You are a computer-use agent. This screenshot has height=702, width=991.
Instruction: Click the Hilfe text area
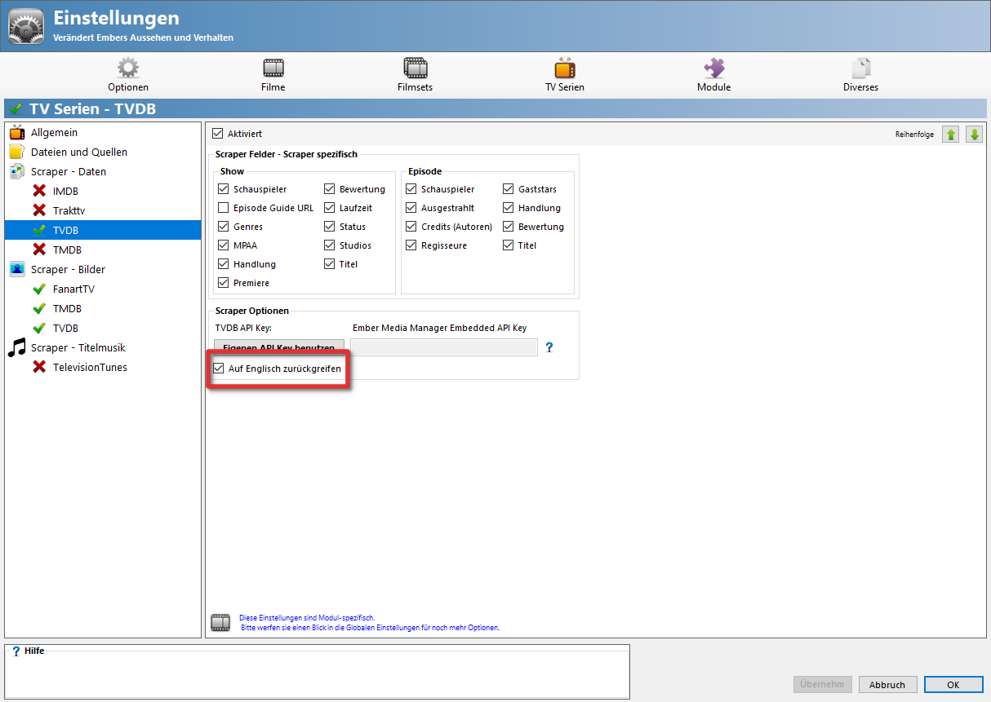(317, 675)
